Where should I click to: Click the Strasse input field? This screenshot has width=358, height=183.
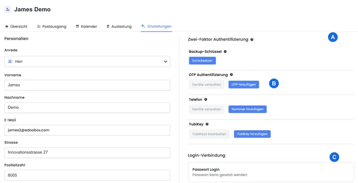[x=87, y=152]
